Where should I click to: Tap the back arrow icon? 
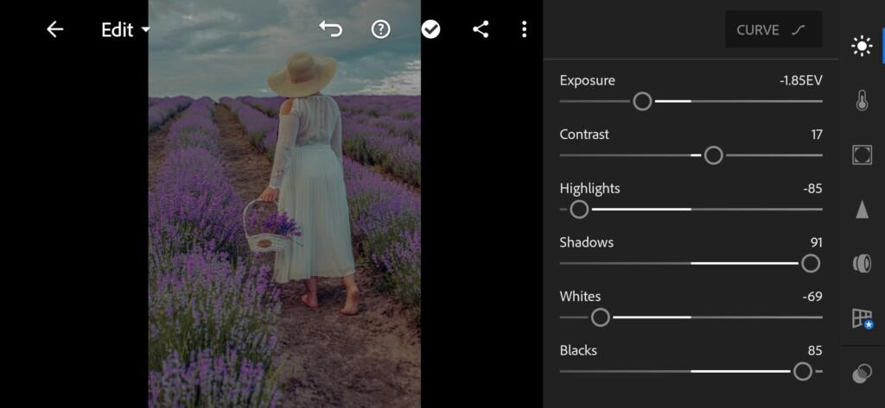pos(54,29)
